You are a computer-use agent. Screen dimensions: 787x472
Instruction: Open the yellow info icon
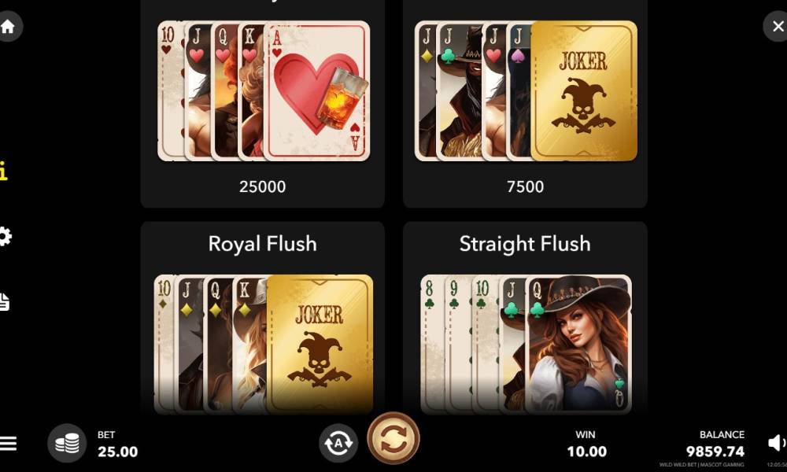[3, 171]
